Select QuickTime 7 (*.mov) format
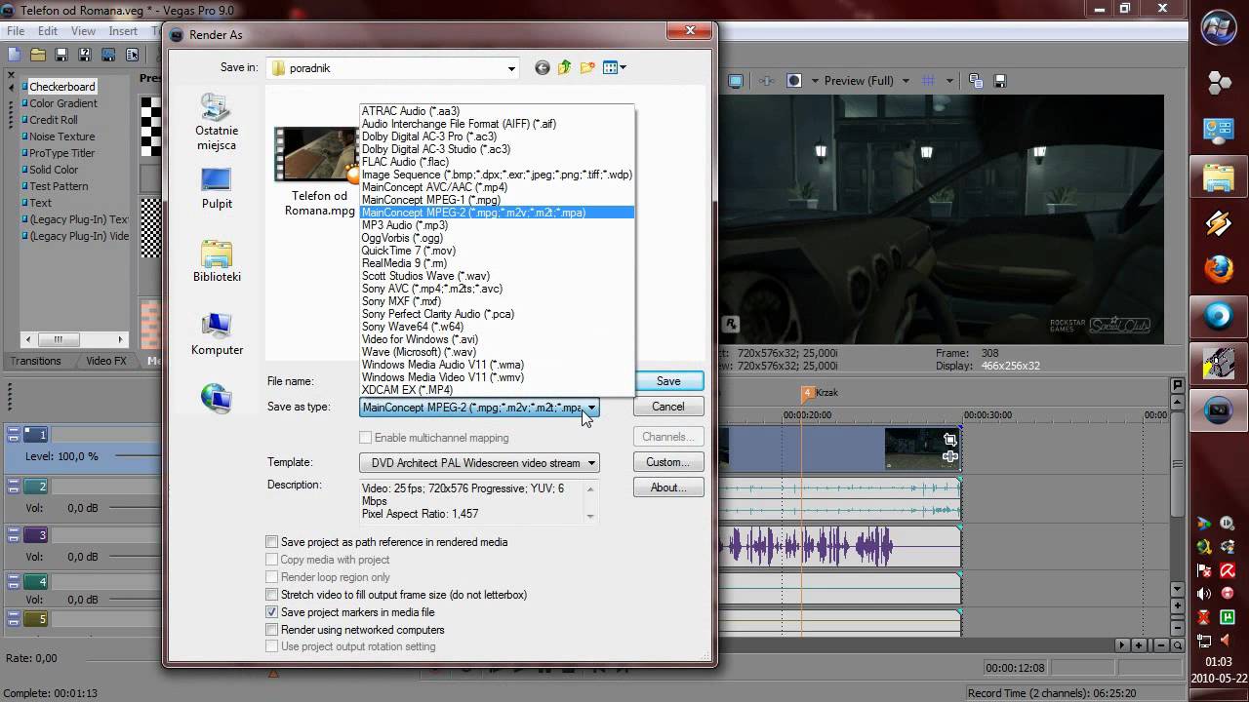Viewport: 1249px width, 702px height. [x=408, y=251]
